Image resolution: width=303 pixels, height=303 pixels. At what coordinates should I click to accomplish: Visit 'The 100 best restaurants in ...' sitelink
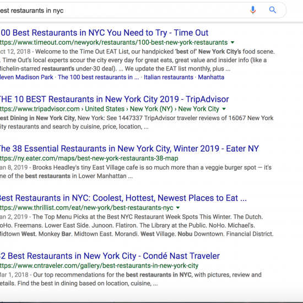(x=99, y=77)
